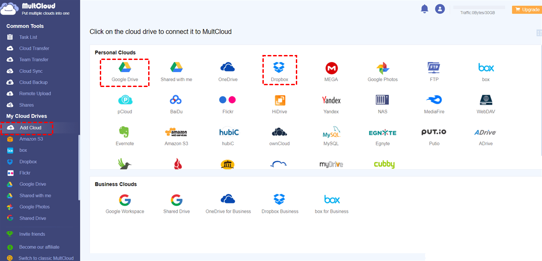Click Invite friends link
Viewport: 542px width, 261px height.
tap(32, 234)
